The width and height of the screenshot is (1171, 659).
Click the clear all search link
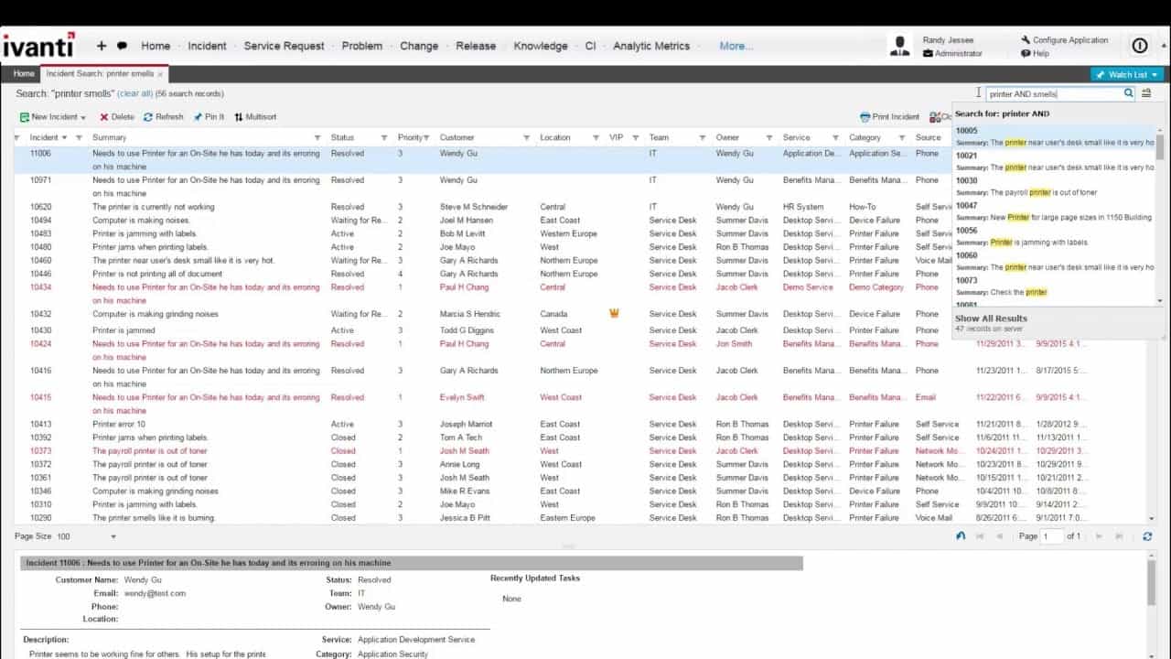tap(135, 92)
